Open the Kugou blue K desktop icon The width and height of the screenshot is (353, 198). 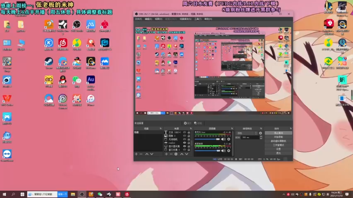(x=49, y=44)
